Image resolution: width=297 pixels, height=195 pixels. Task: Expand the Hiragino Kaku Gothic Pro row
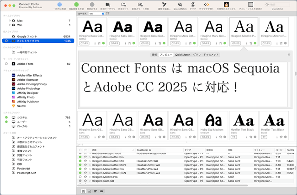click(90, 157)
